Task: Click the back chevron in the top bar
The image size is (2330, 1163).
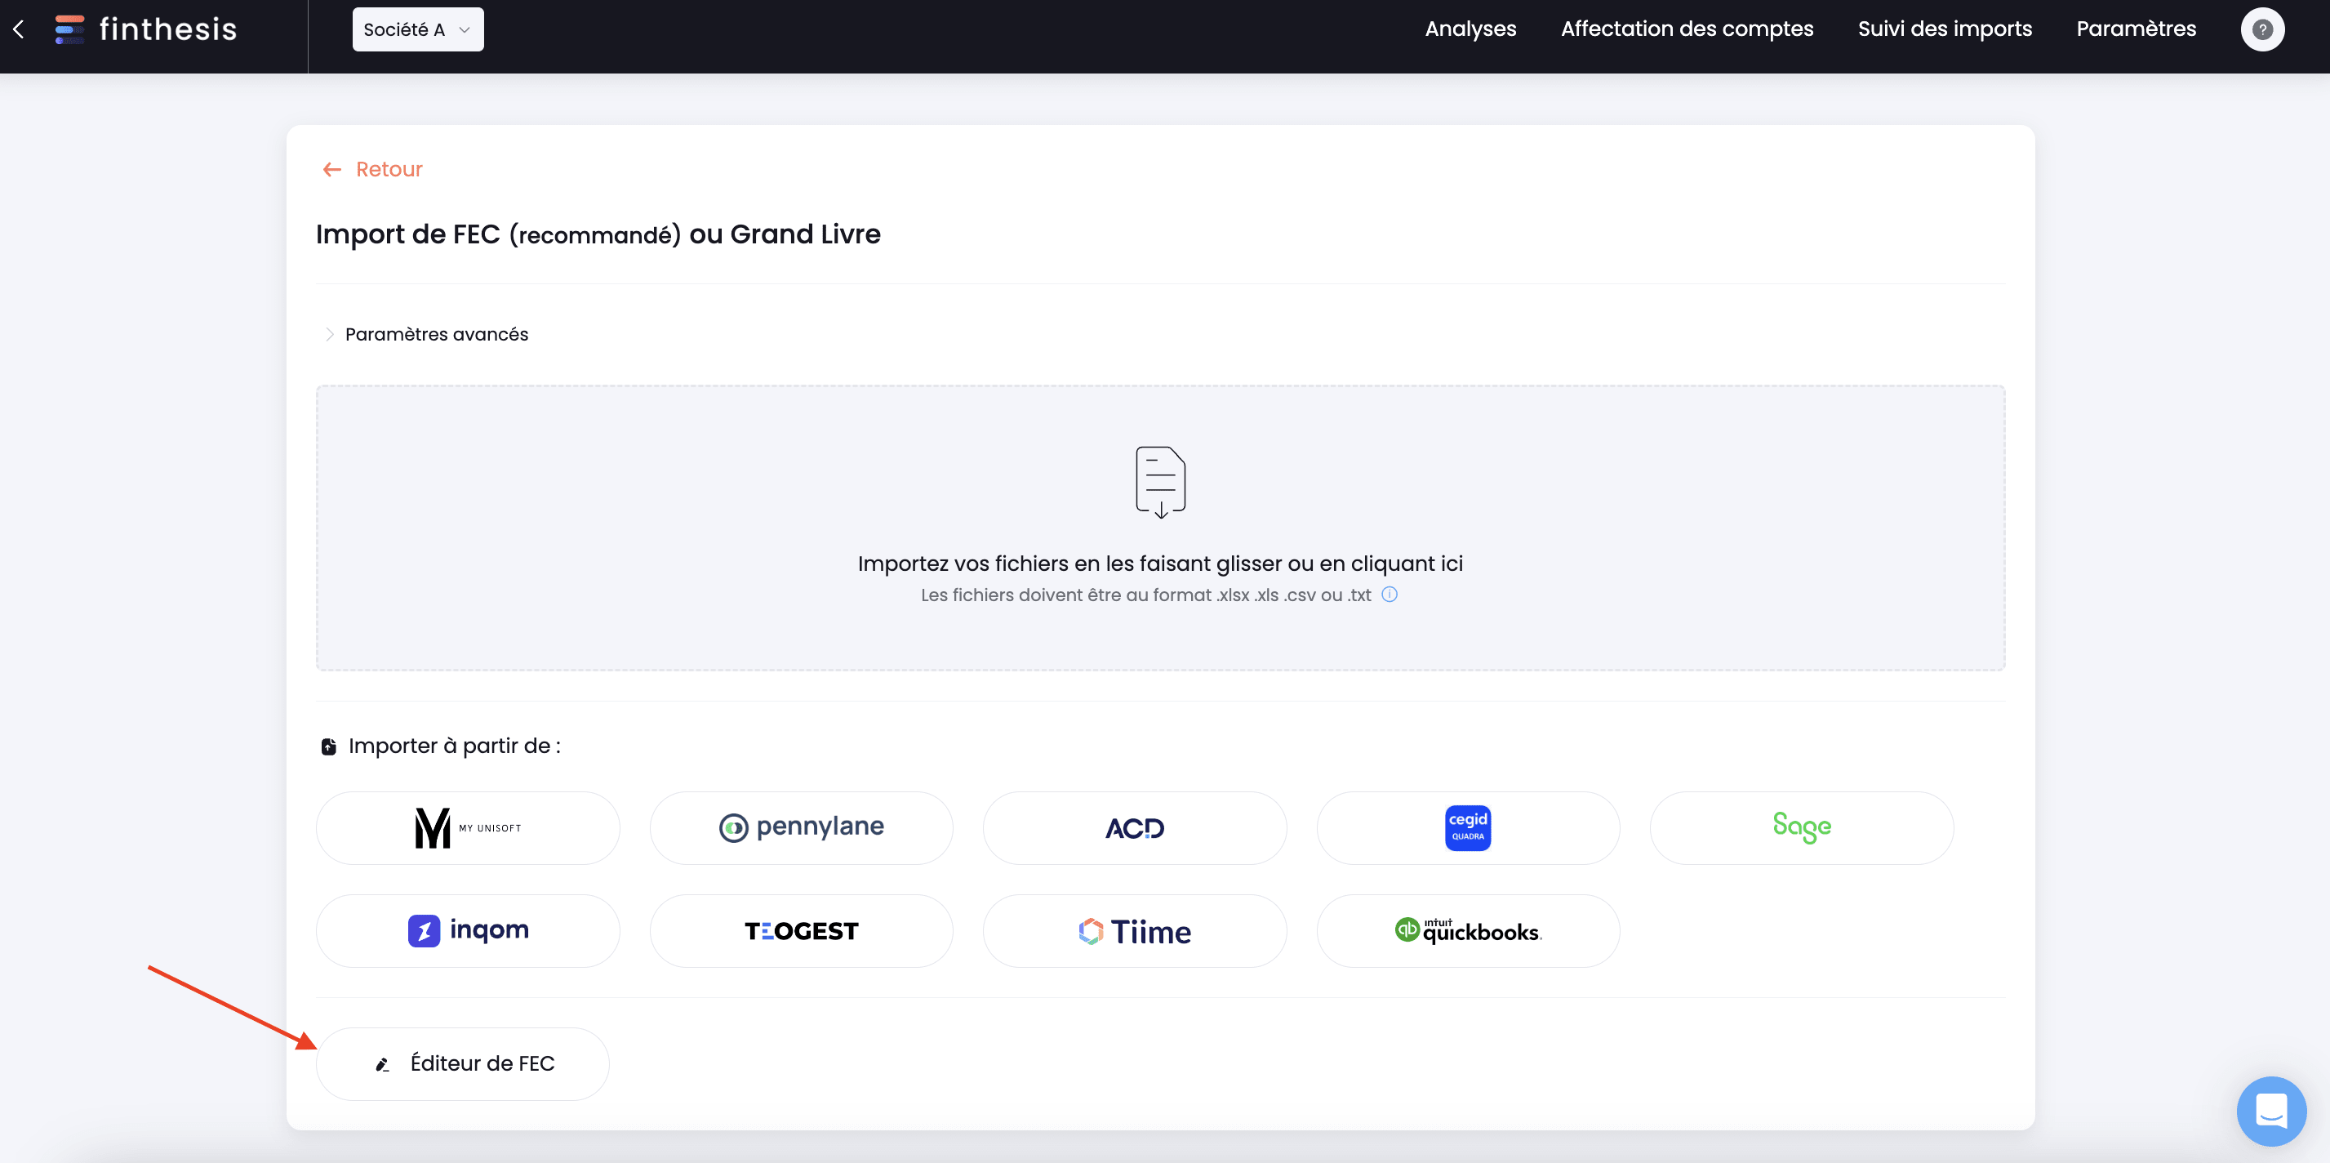Action: [19, 29]
